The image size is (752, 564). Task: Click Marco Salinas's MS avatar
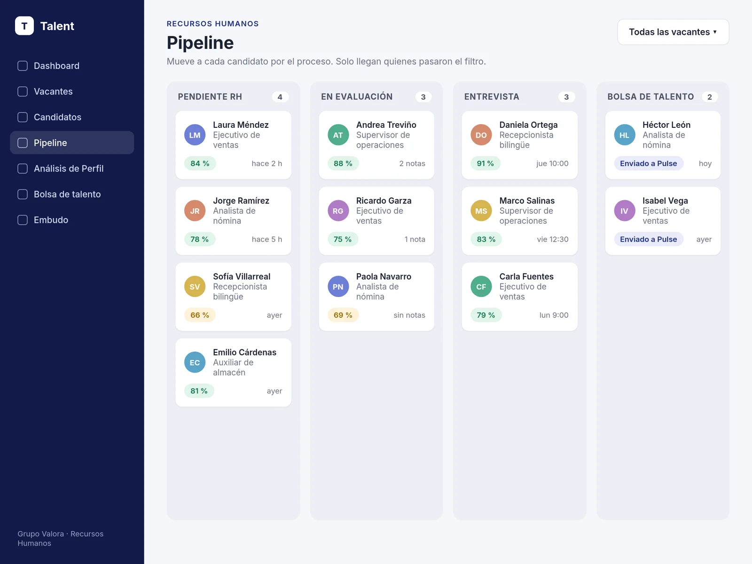point(481,211)
